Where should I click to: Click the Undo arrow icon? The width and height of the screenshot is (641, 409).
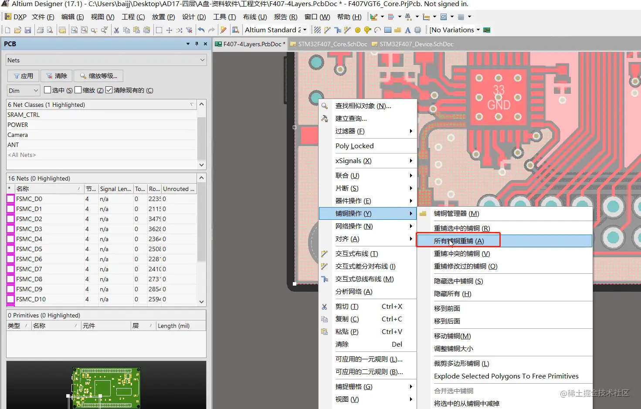click(x=201, y=30)
